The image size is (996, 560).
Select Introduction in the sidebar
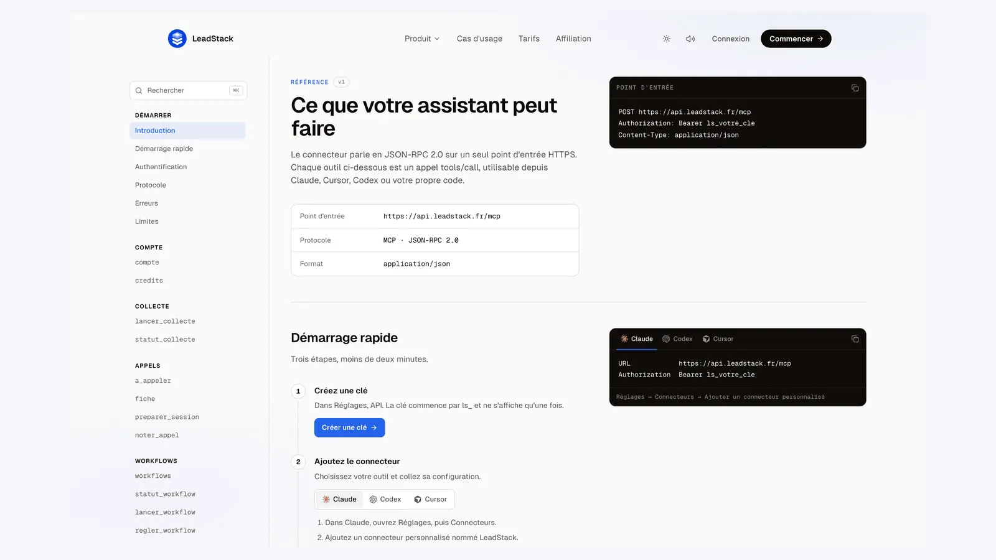[x=187, y=131]
